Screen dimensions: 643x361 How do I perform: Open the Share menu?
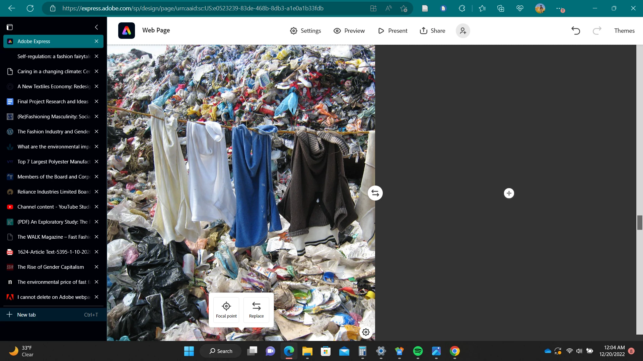pos(432,31)
